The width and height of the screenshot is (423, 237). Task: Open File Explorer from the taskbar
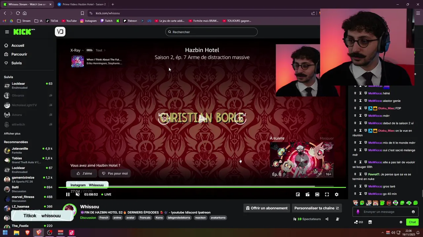[16, 233]
